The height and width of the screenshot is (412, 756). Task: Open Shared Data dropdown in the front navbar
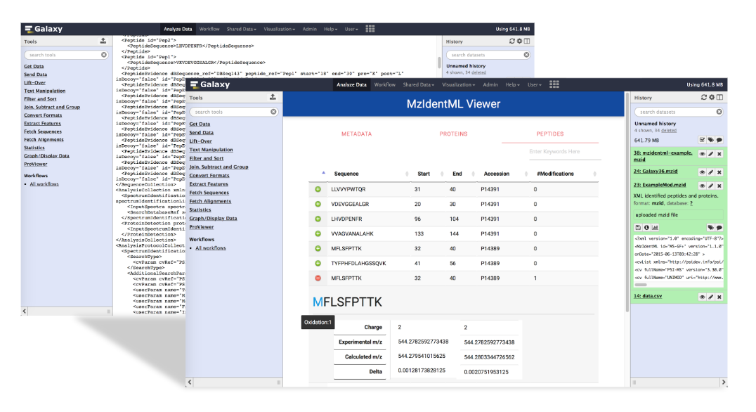[x=418, y=84]
